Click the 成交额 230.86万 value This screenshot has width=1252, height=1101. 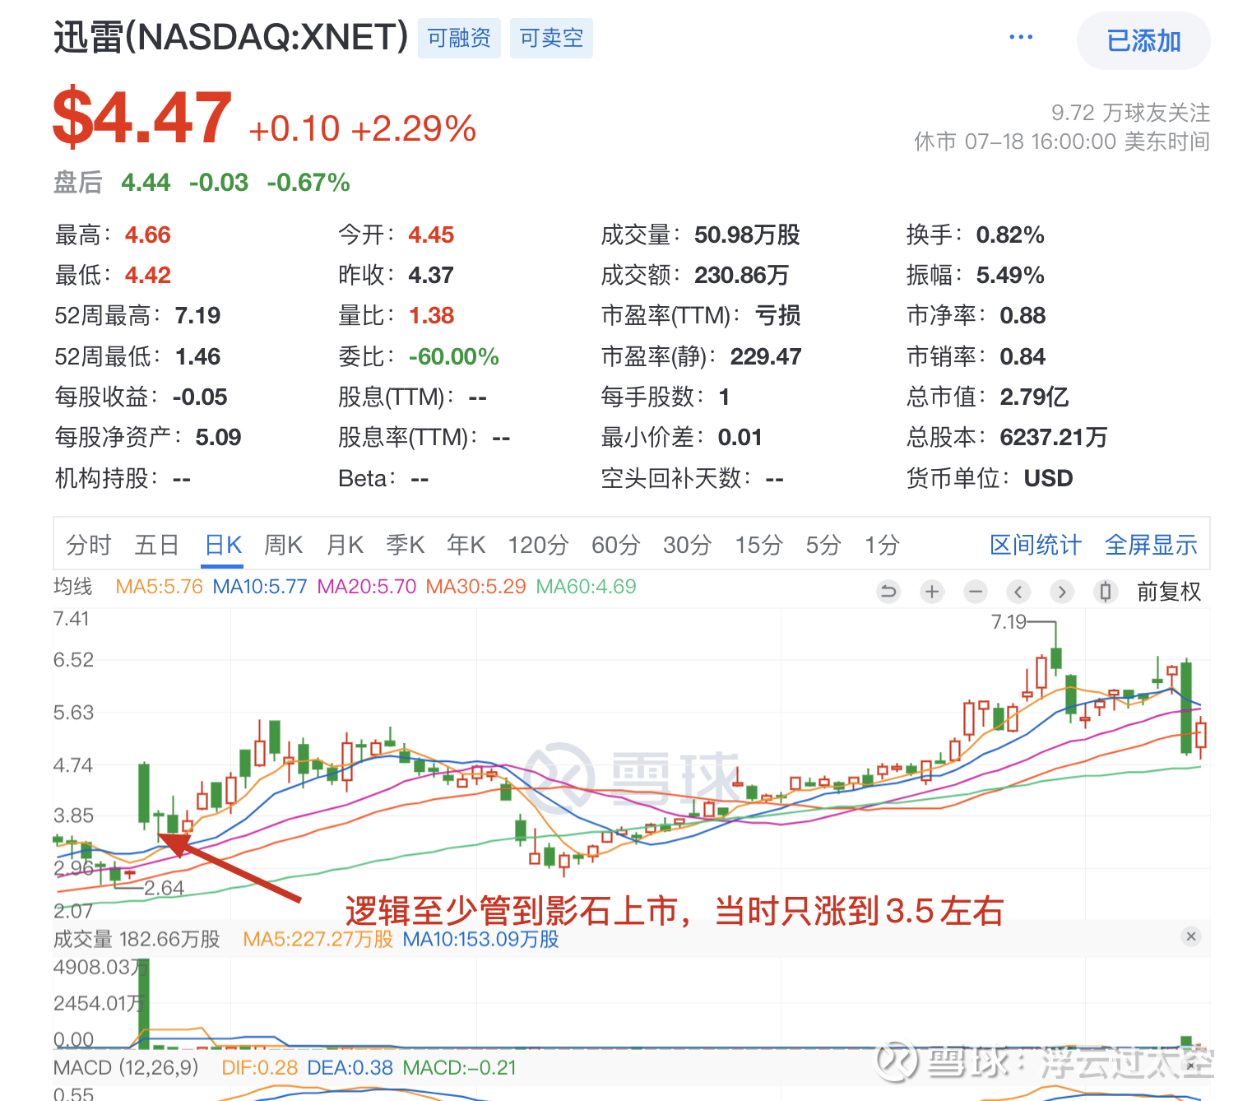point(741,275)
